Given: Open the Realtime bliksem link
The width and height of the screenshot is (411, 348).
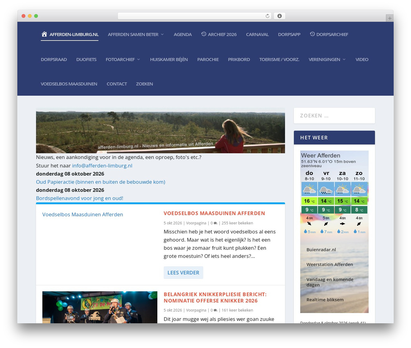Looking at the screenshot, I should (x=325, y=300).
